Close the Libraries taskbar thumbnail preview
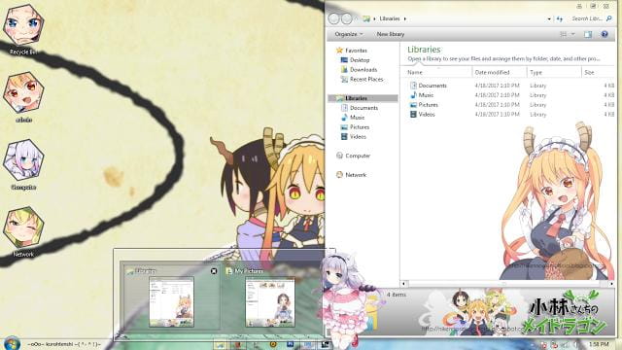The width and height of the screenshot is (622, 350). click(214, 271)
